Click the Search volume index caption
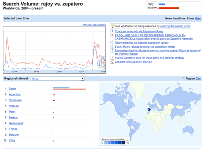The height and width of the screenshot is (149, 207). (113, 139)
